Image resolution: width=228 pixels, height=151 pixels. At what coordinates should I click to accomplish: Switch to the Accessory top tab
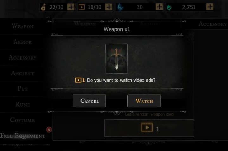pos(212,24)
